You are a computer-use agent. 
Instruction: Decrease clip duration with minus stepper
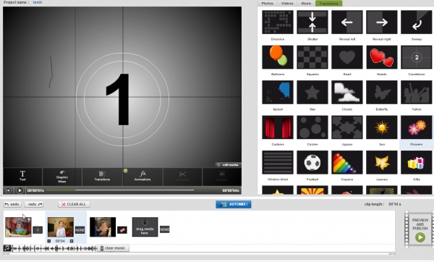[x=49, y=241]
